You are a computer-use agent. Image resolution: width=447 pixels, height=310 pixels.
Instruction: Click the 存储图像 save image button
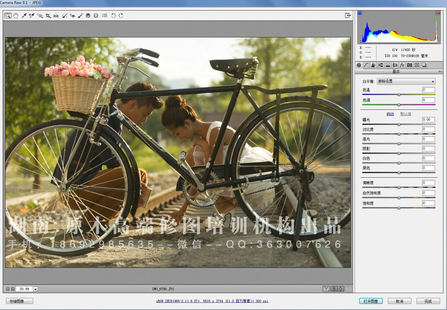point(20,301)
